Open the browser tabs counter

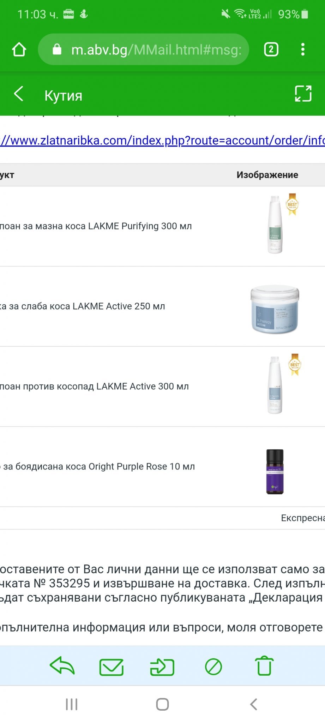[271, 49]
